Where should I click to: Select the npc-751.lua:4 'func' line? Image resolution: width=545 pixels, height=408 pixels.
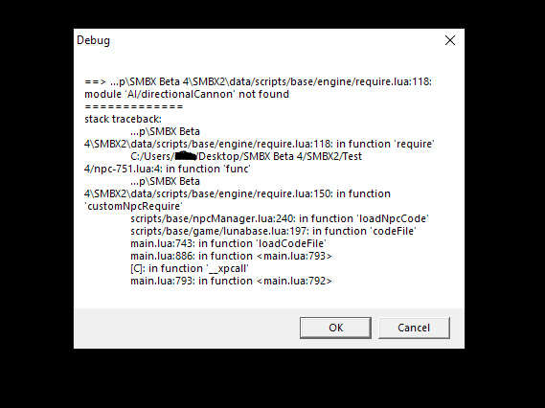pyautogui.click(x=168, y=169)
